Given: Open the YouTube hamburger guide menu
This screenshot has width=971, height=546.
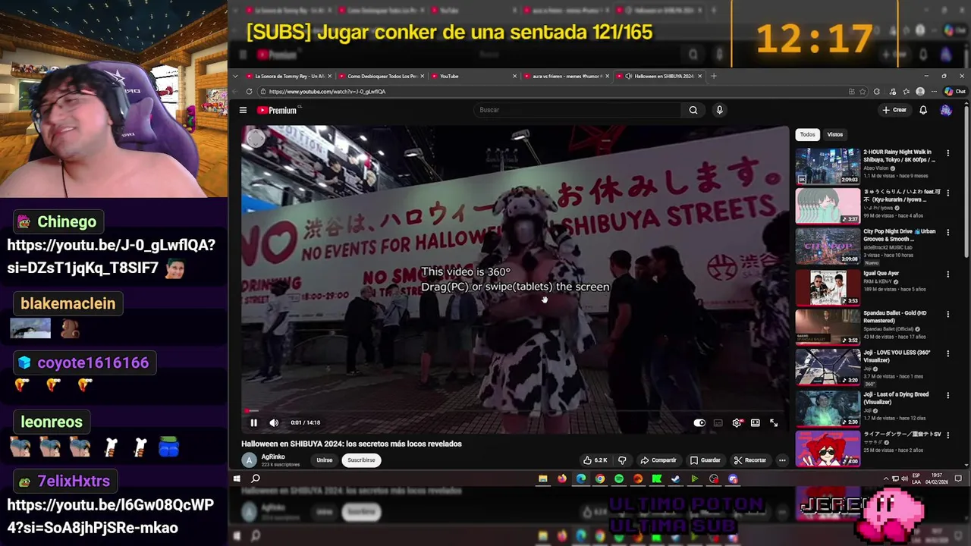Looking at the screenshot, I should pos(243,110).
